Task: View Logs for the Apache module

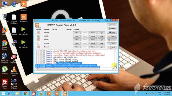Action: pos(101,33)
